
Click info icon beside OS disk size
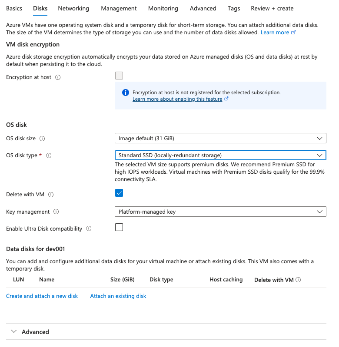click(42, 139)
